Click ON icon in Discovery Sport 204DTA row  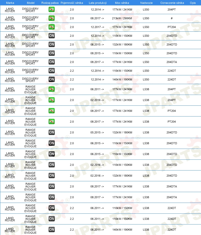[x=51, y=62]
